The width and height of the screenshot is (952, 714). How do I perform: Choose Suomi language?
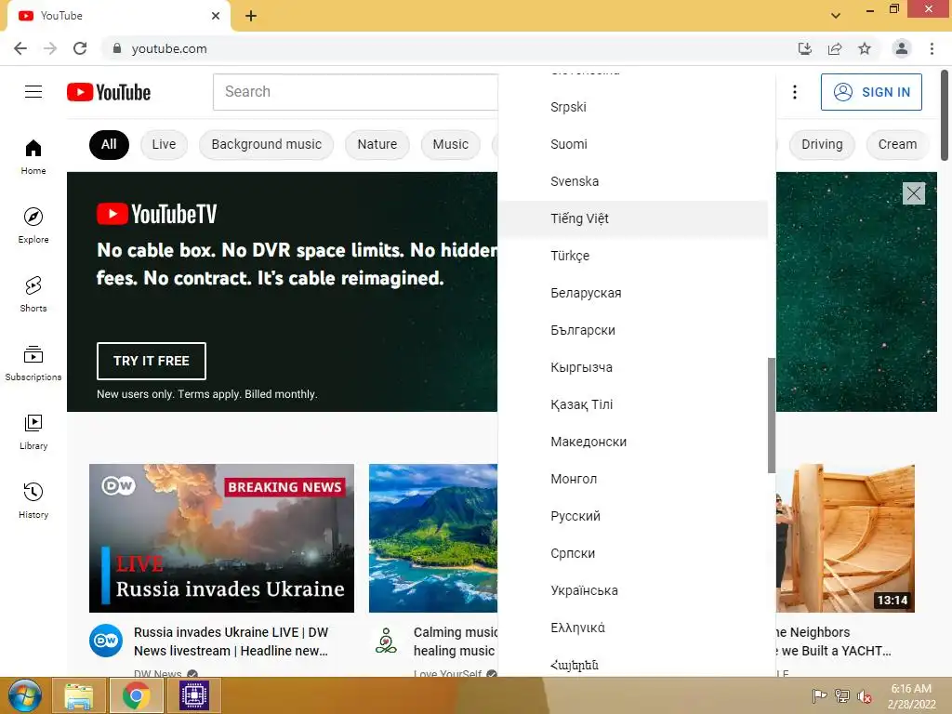[632, 144]
